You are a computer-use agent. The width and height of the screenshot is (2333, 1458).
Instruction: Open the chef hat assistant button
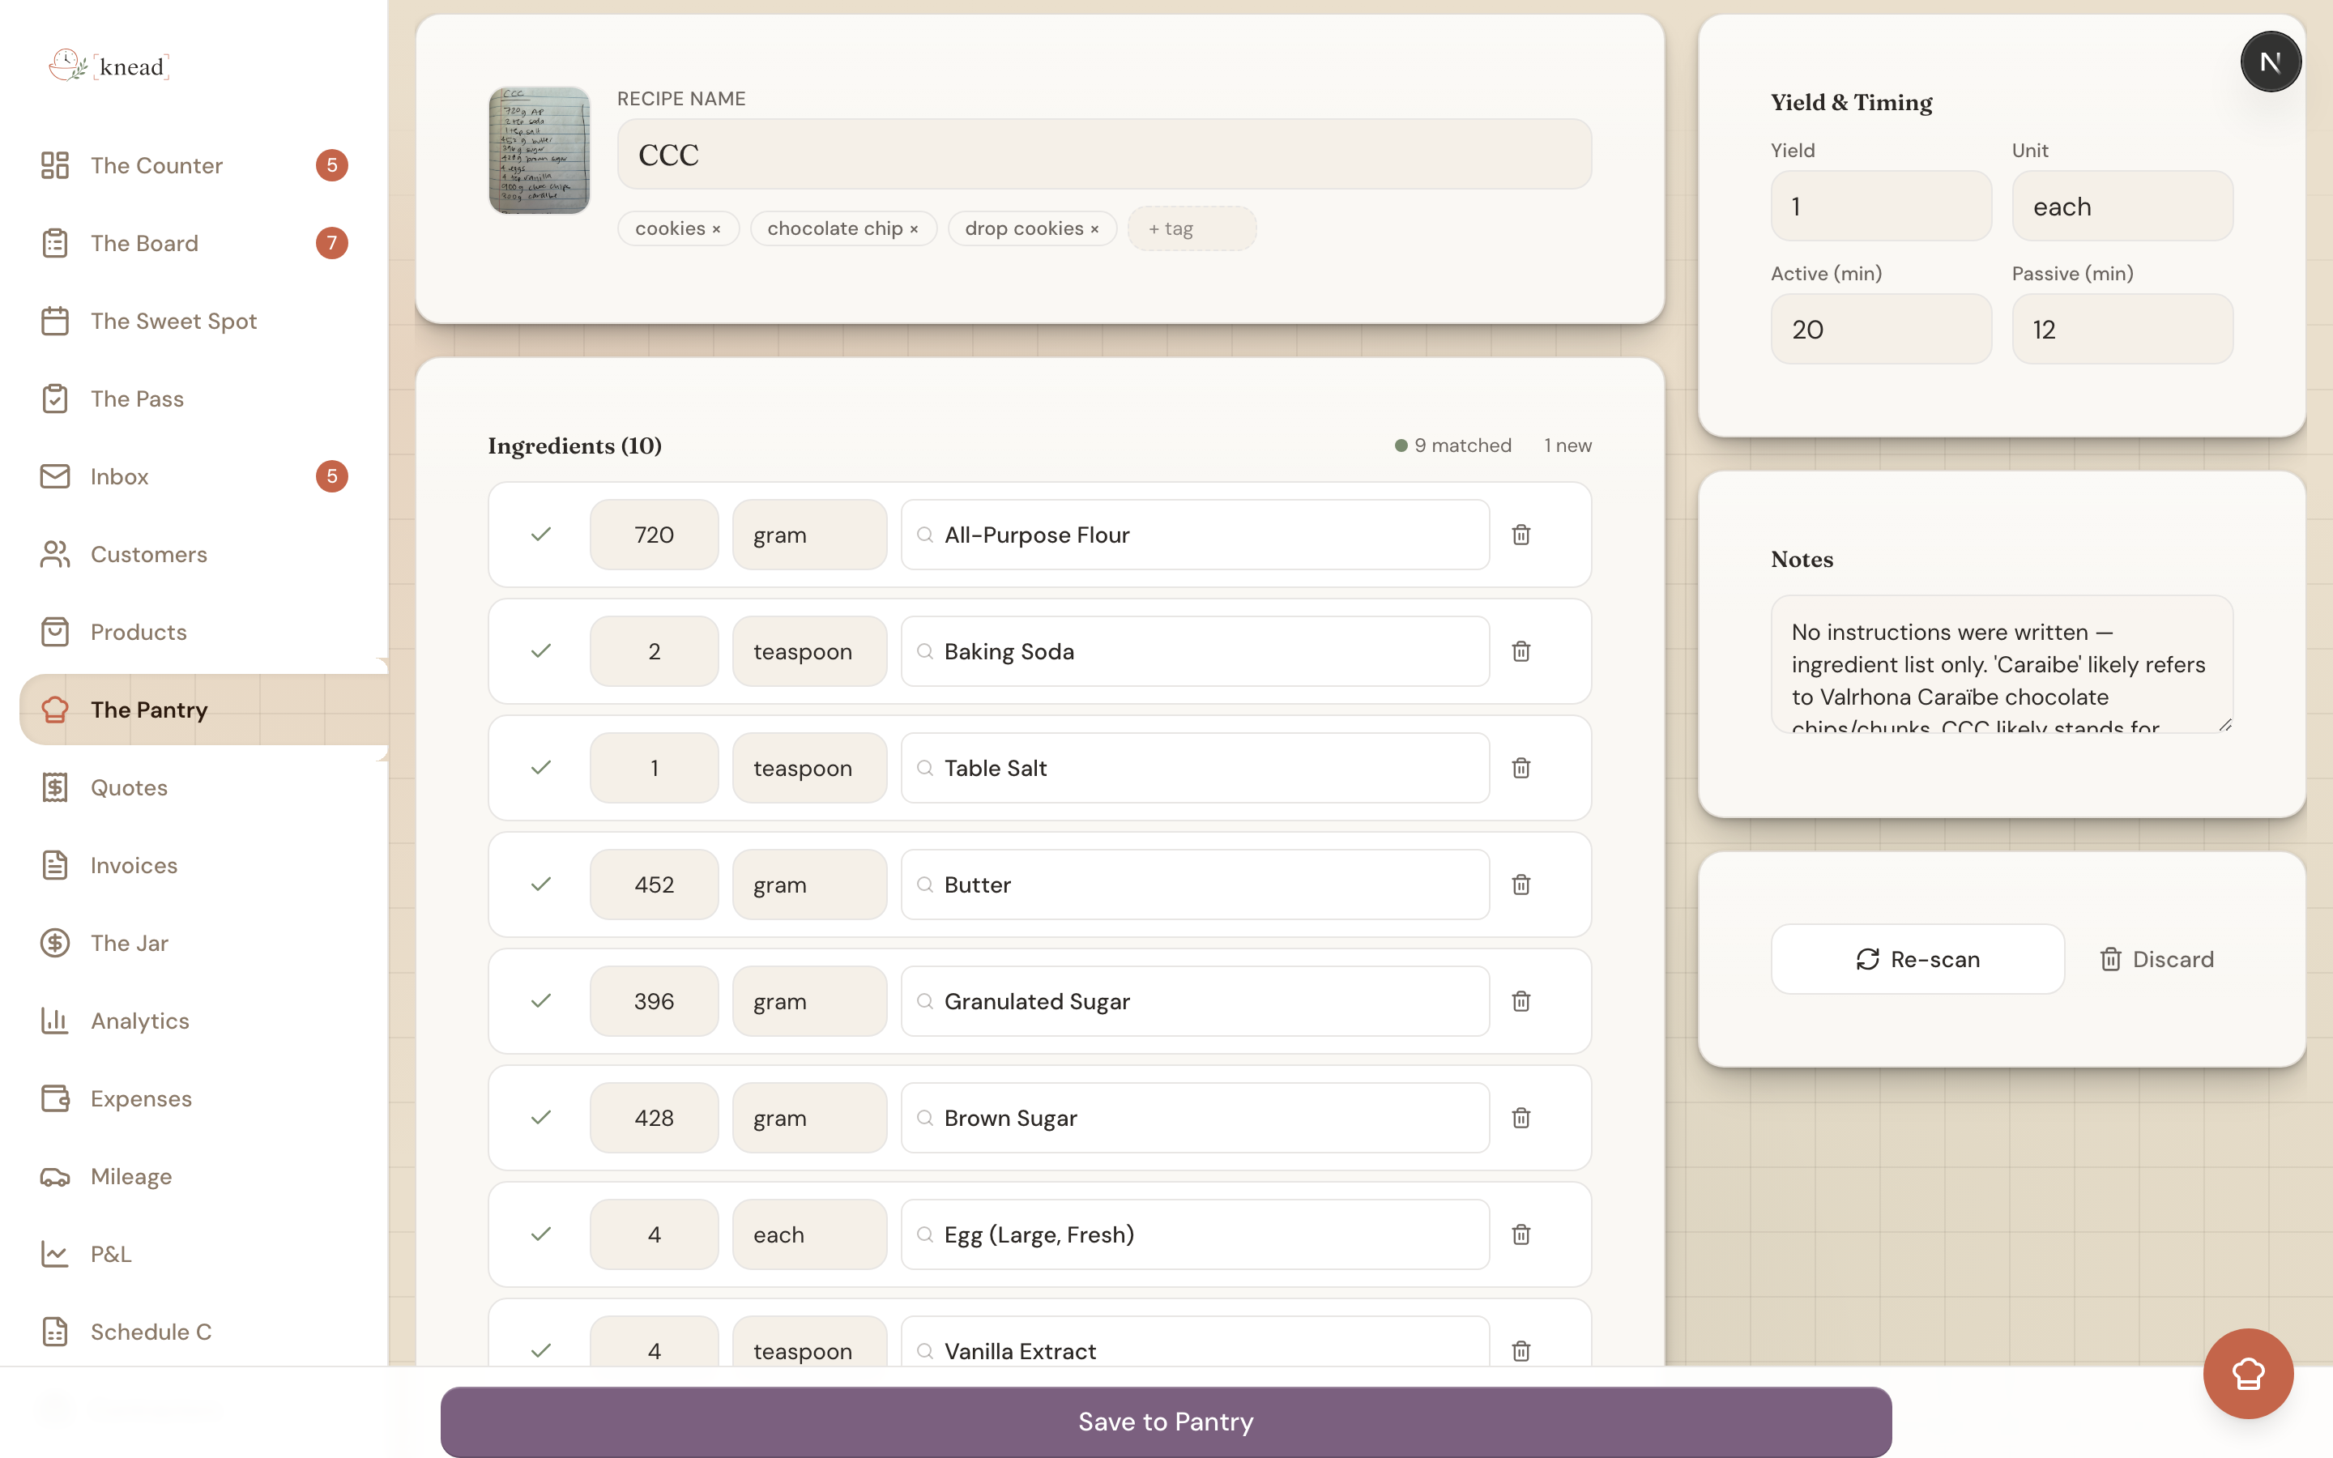(x=2247, y=1373)
